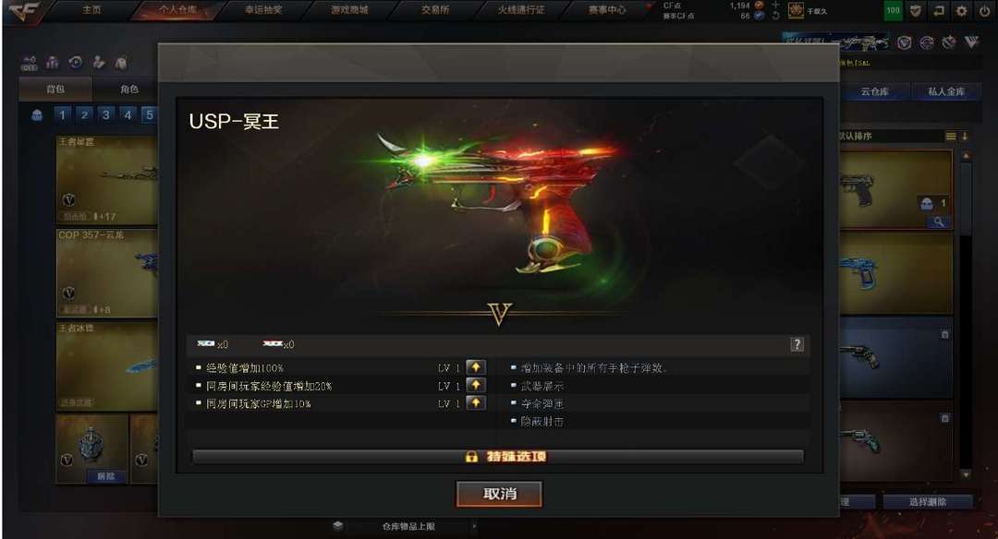Switch to the 游戏商城 tab
The height and width of the screenshot is (539, 998).
[x=349, y=9]
